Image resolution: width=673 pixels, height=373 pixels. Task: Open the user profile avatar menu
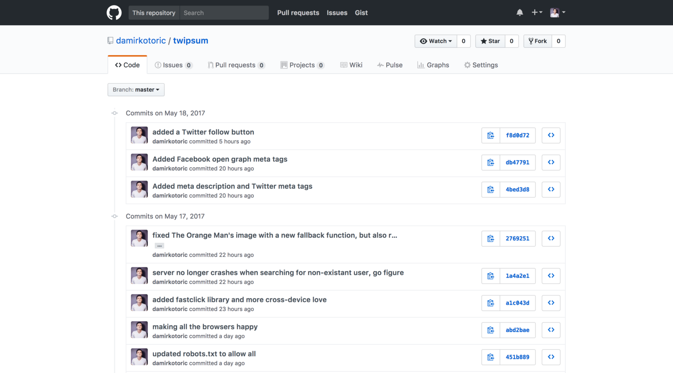557,13
